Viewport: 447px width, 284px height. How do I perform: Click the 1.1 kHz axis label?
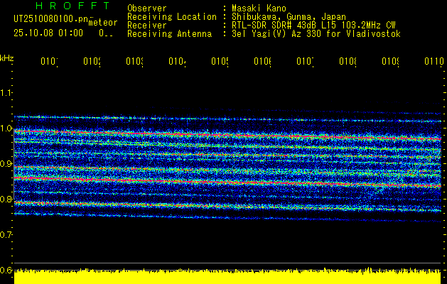(6, 92)
